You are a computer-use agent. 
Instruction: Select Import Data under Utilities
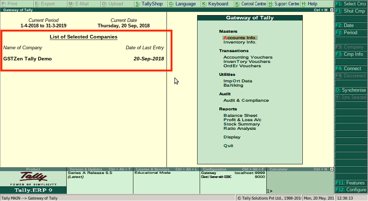click(x=238, y=81)
